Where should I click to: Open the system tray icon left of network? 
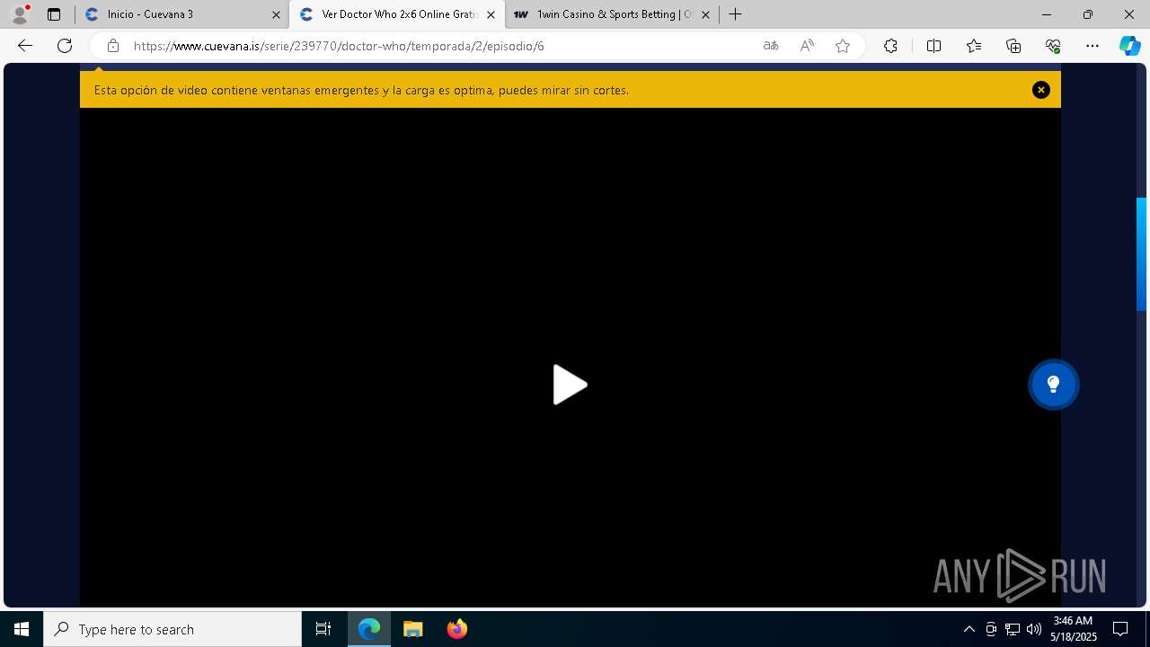click(x=991, y=629)
